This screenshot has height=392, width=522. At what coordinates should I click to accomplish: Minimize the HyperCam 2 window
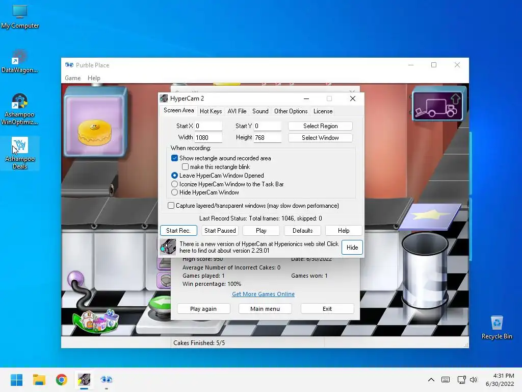coord(306,99)
